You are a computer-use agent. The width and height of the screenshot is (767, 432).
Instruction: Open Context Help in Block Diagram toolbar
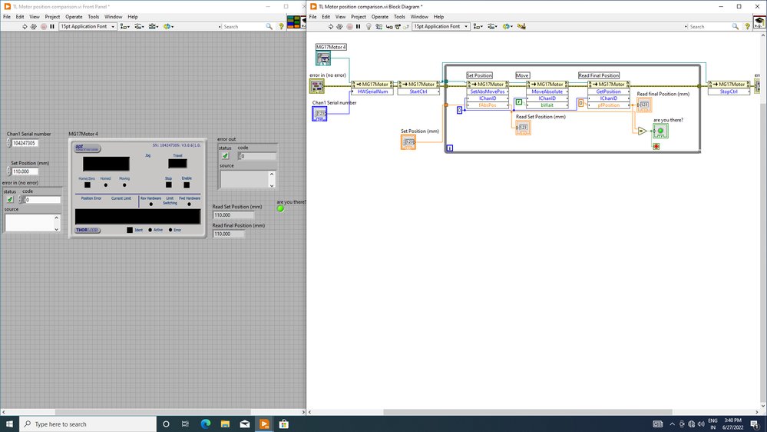click(747, 27)
